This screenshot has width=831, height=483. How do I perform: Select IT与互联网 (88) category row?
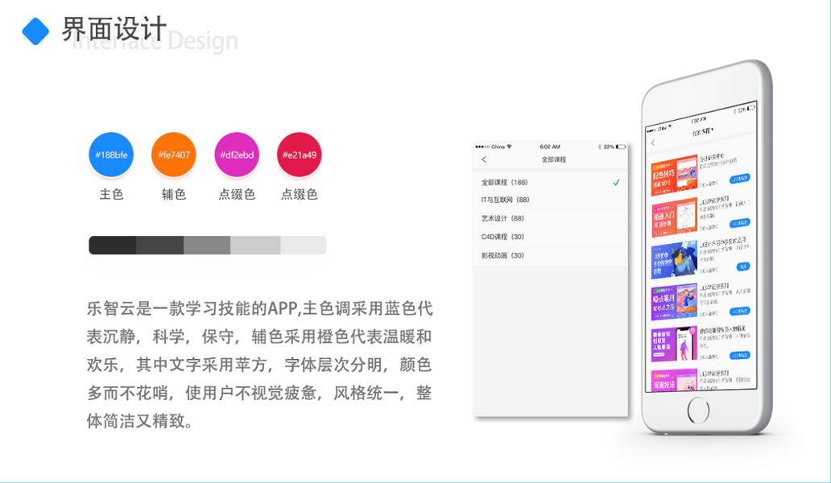click(x=550, y=200)
